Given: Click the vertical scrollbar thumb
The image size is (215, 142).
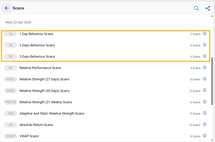Looking at the screenshot, I should pyautogui.click(x=212, y=80).
